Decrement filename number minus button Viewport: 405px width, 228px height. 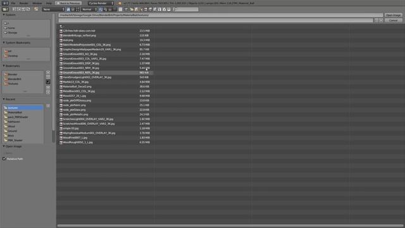[x=377, y=20]
